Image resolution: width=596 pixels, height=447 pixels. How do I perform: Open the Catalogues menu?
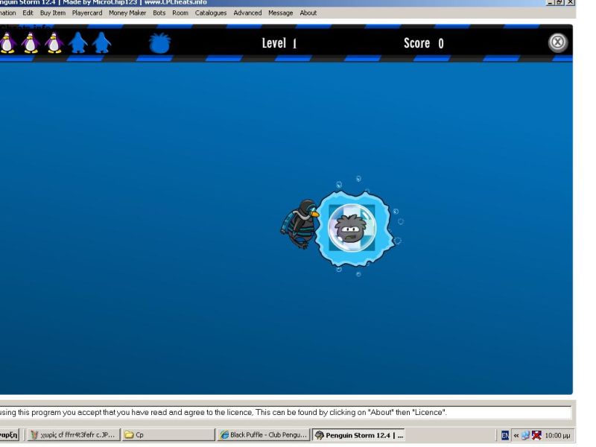(x=211, y=13)
